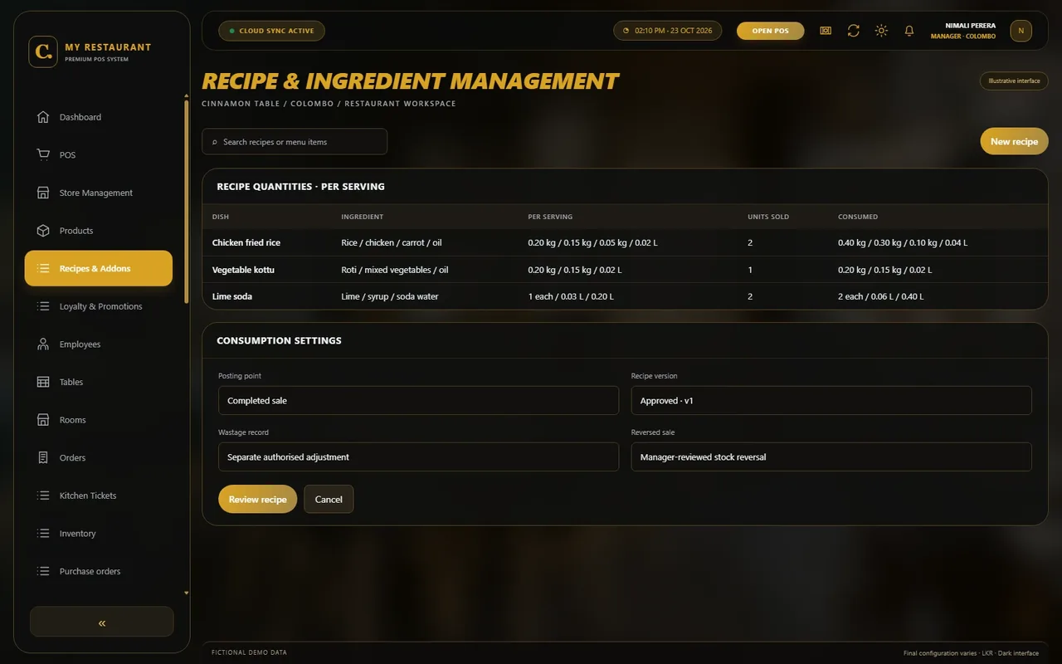Open the Posting point dropdown
The height and width of the screenshot is (664, 1062).
418,400
